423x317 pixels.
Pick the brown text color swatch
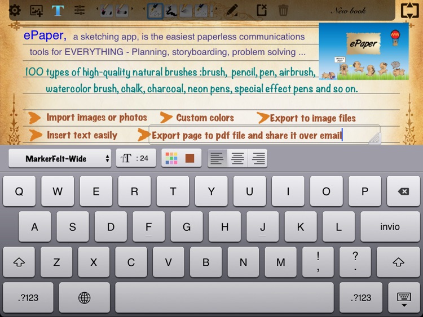190,158
